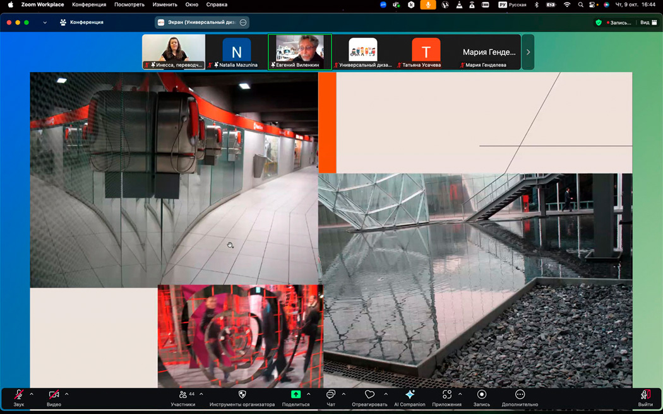Open the Вид view dropdown
The height and width of the screenshot is (414, 663).
coord(648,23)
